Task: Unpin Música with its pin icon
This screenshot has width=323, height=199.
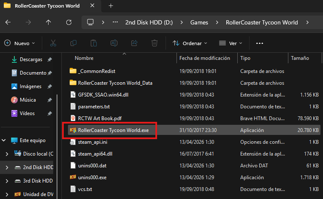Action: tap(50, 100)
